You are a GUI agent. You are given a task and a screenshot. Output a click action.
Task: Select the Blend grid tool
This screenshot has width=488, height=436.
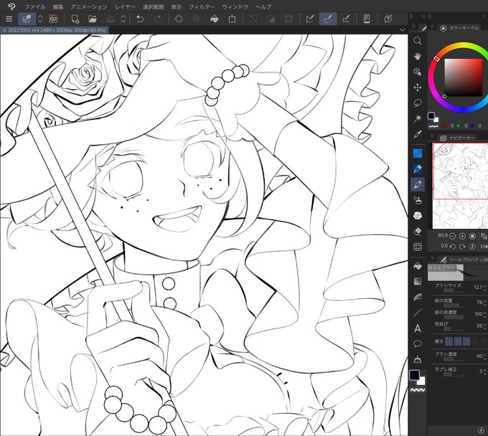click(418, 247)
